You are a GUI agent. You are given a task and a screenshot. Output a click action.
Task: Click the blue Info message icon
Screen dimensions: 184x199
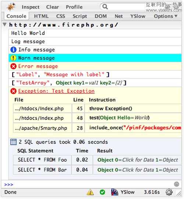click(14, 50)
